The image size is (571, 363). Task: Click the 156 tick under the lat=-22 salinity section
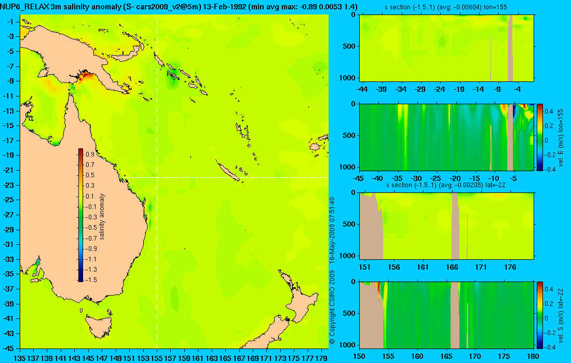(393, 268)
